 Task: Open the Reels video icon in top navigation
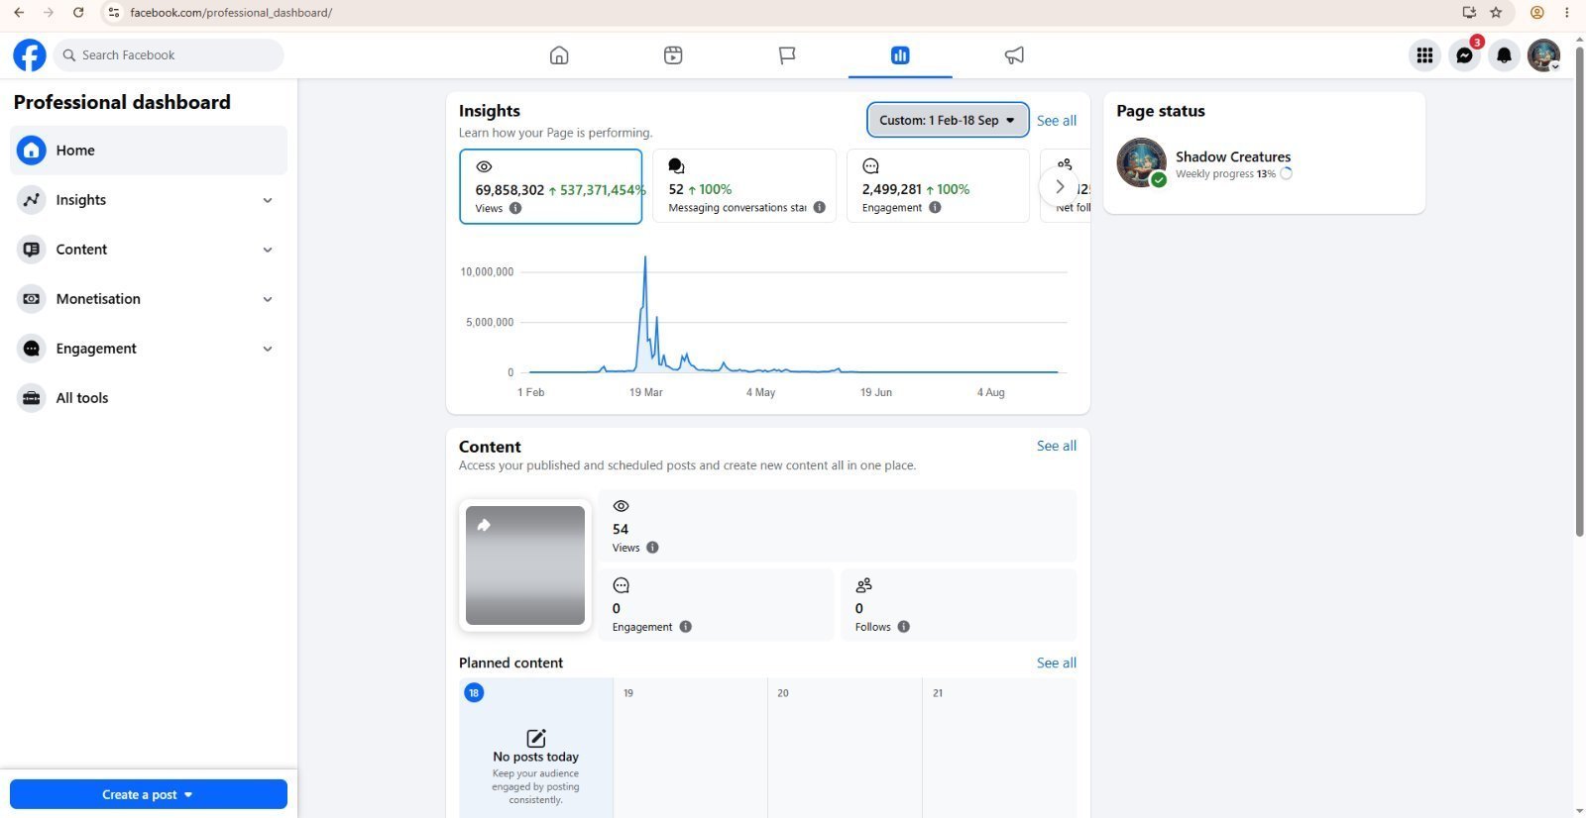click(x=673, y=55)
